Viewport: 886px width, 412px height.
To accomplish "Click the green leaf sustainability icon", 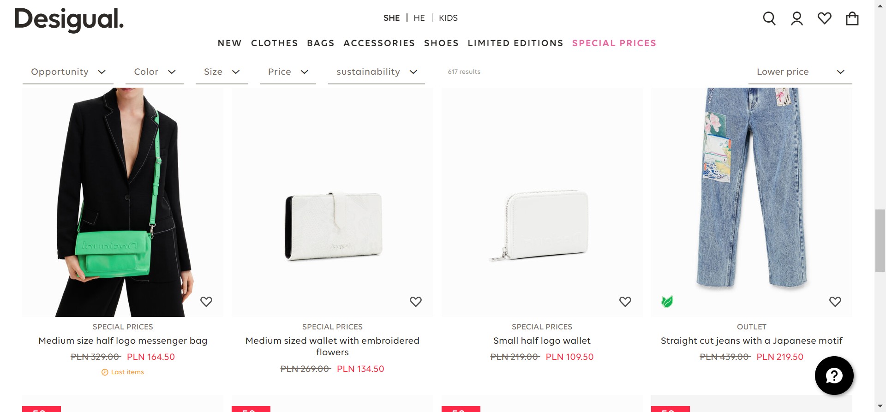I will pos(667,302).
